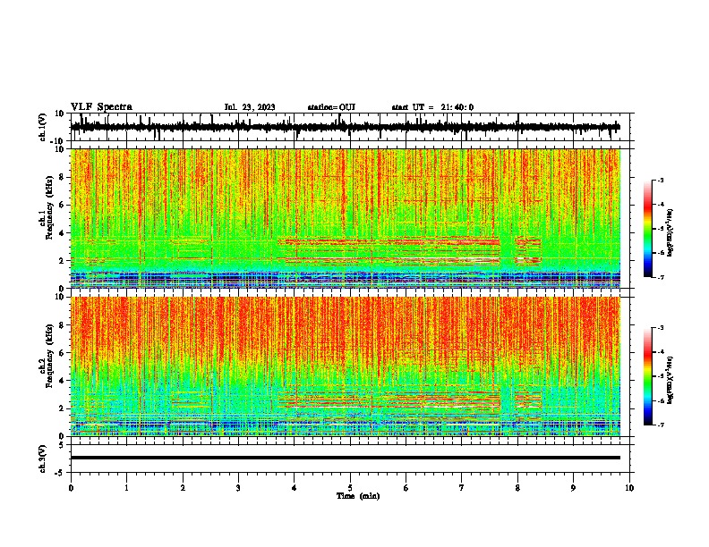The image size is (709, 547).
Task: Click the red emission band near 3.5 kHz in ch.1
Action: pos(389,241)
